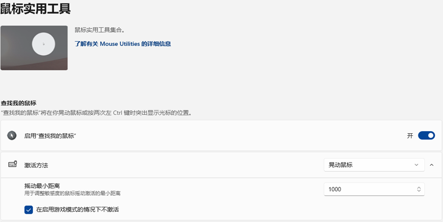Uncheck the 在启用游戏模式的情况下不激活 checkbox

click(29, 210)
